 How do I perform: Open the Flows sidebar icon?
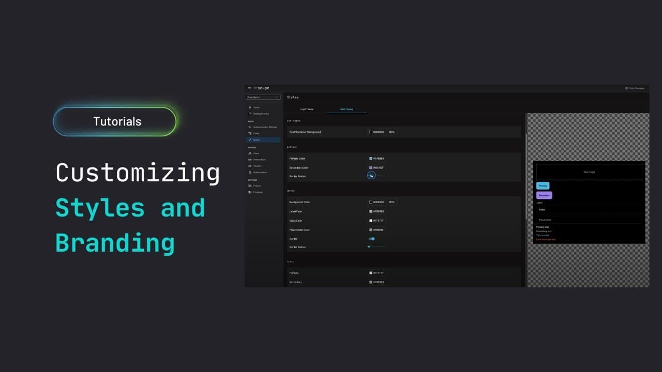(250, 133)
